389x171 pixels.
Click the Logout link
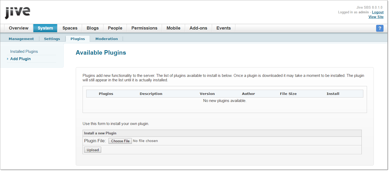pyautogui.click(x=377, y=12)
